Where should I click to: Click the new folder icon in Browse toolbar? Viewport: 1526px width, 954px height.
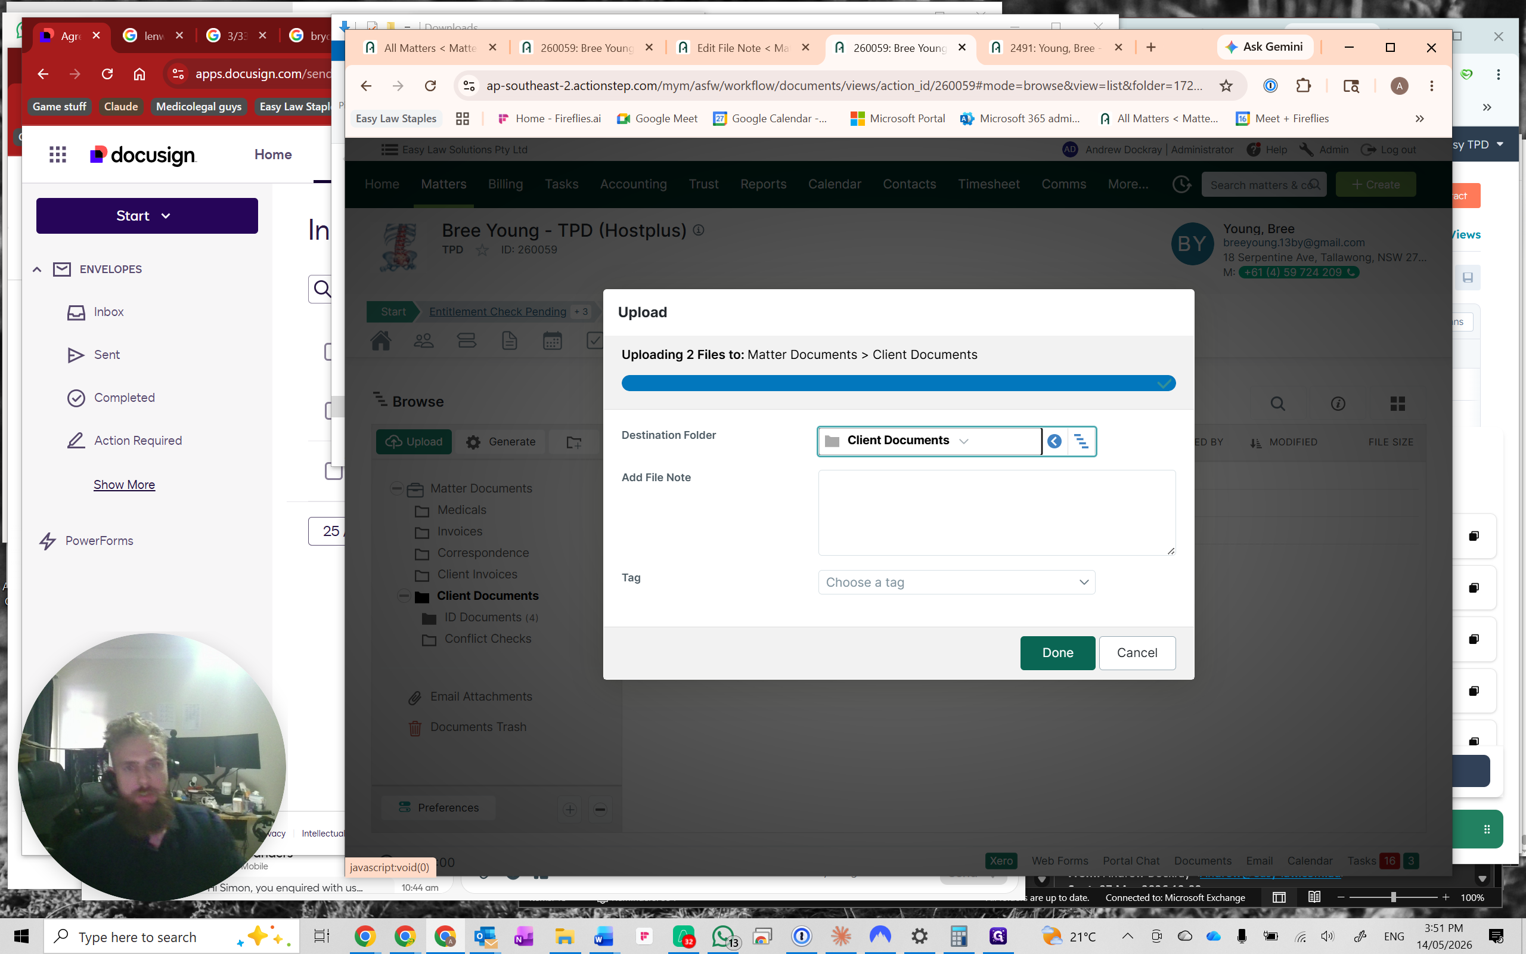[x=574, y=442]
